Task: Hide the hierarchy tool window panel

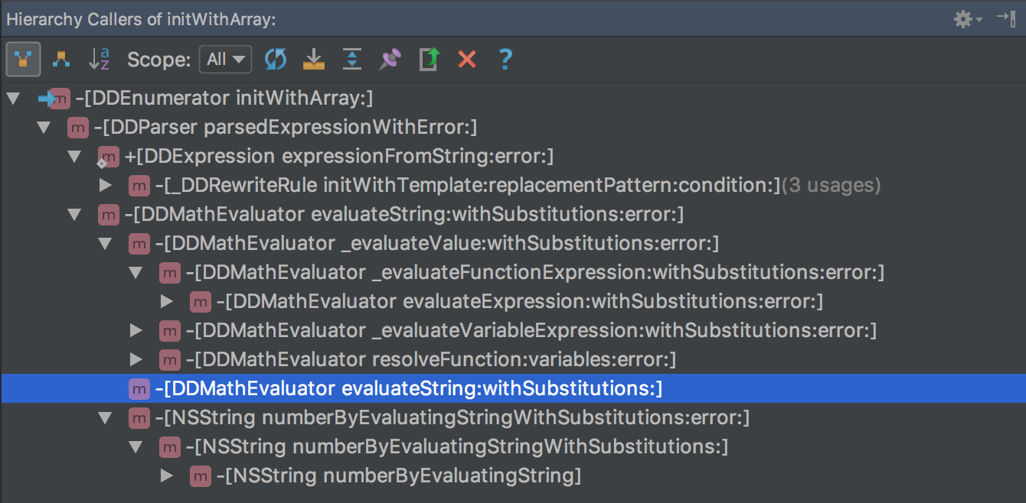Action: (1005, 19)
